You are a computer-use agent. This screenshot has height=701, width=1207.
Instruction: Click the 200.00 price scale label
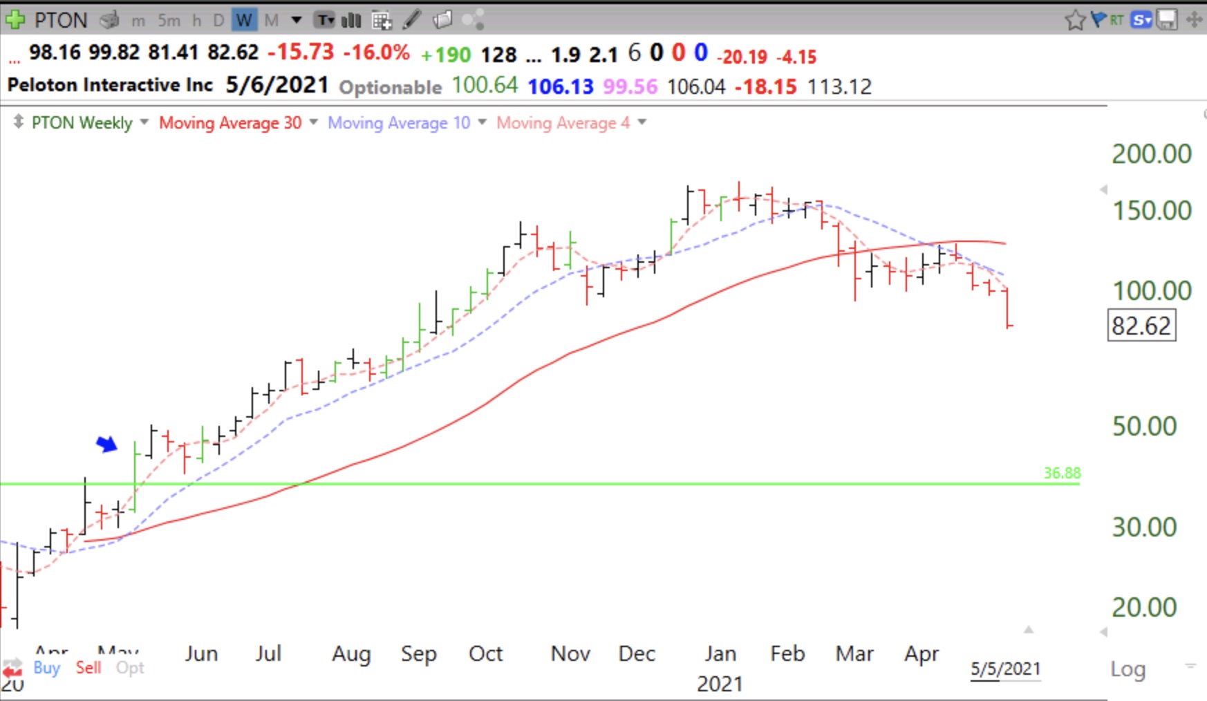tap(1152, 153)
